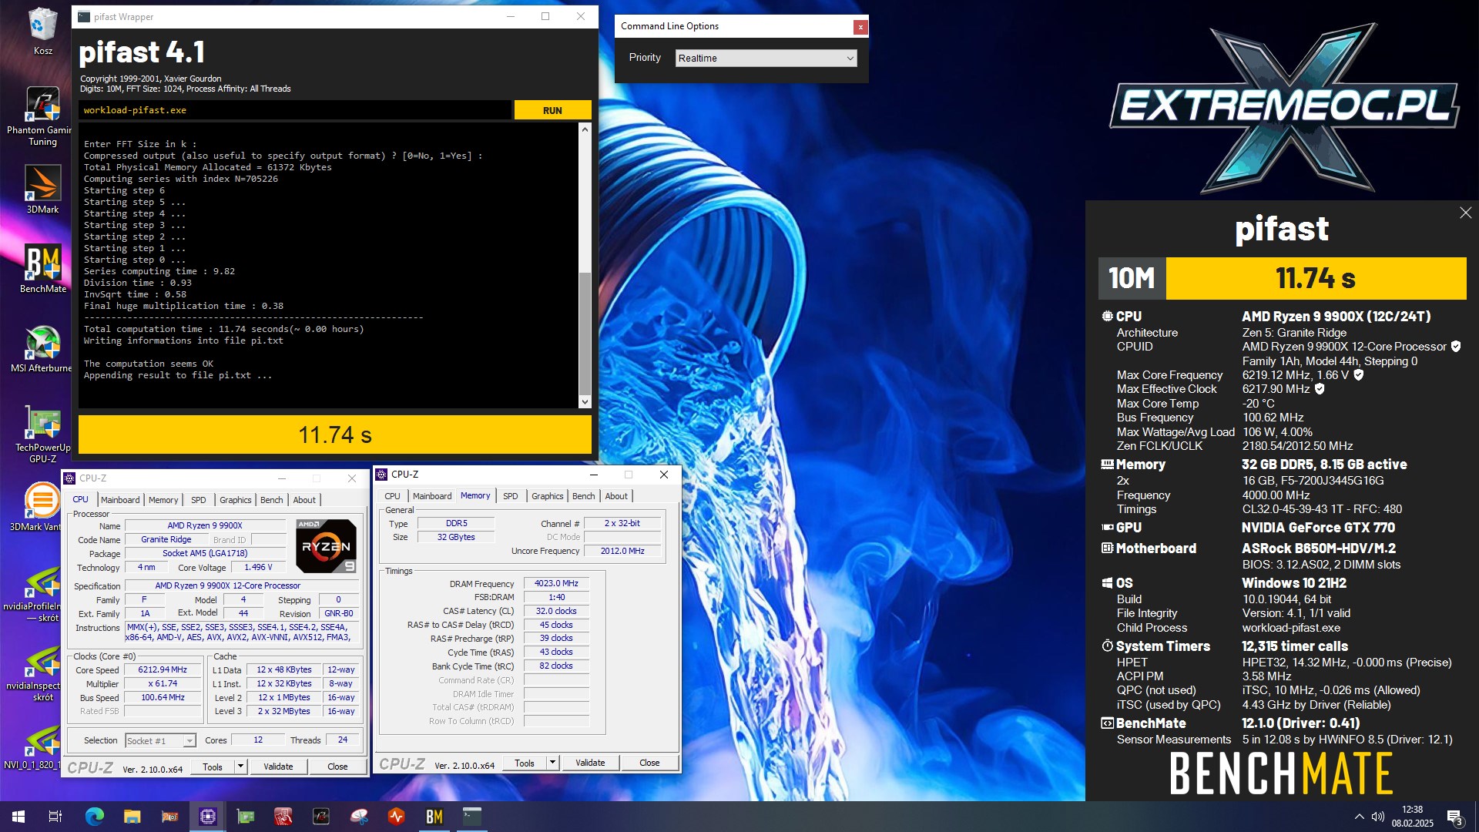Click the console scrollbar down arrow
This screenshot has width=1479, height=832.
[585, 401]
